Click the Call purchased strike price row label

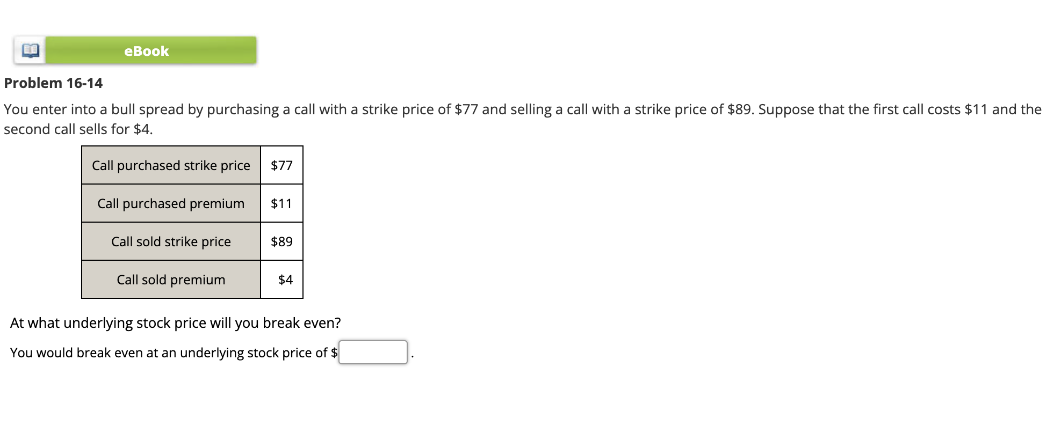click(x=171, y=166)
